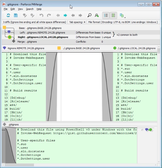
Task: Open Find with the magnifier icon
Action: [x=89, y=15]
